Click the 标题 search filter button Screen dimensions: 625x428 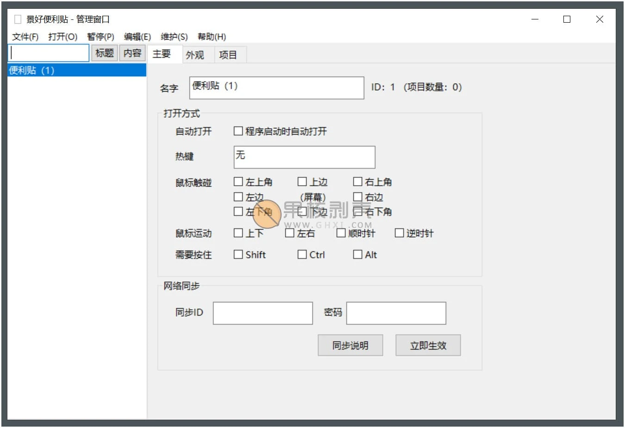tap(104, 53)
